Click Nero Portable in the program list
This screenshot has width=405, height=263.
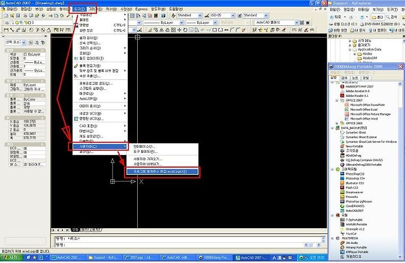[352, 146]
